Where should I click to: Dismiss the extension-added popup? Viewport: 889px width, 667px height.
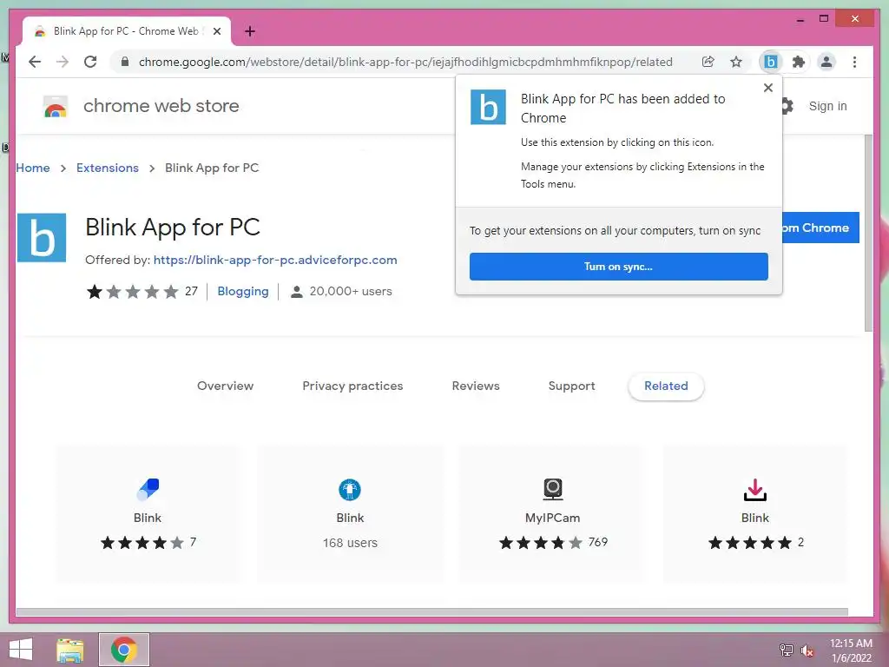point(768,88)
